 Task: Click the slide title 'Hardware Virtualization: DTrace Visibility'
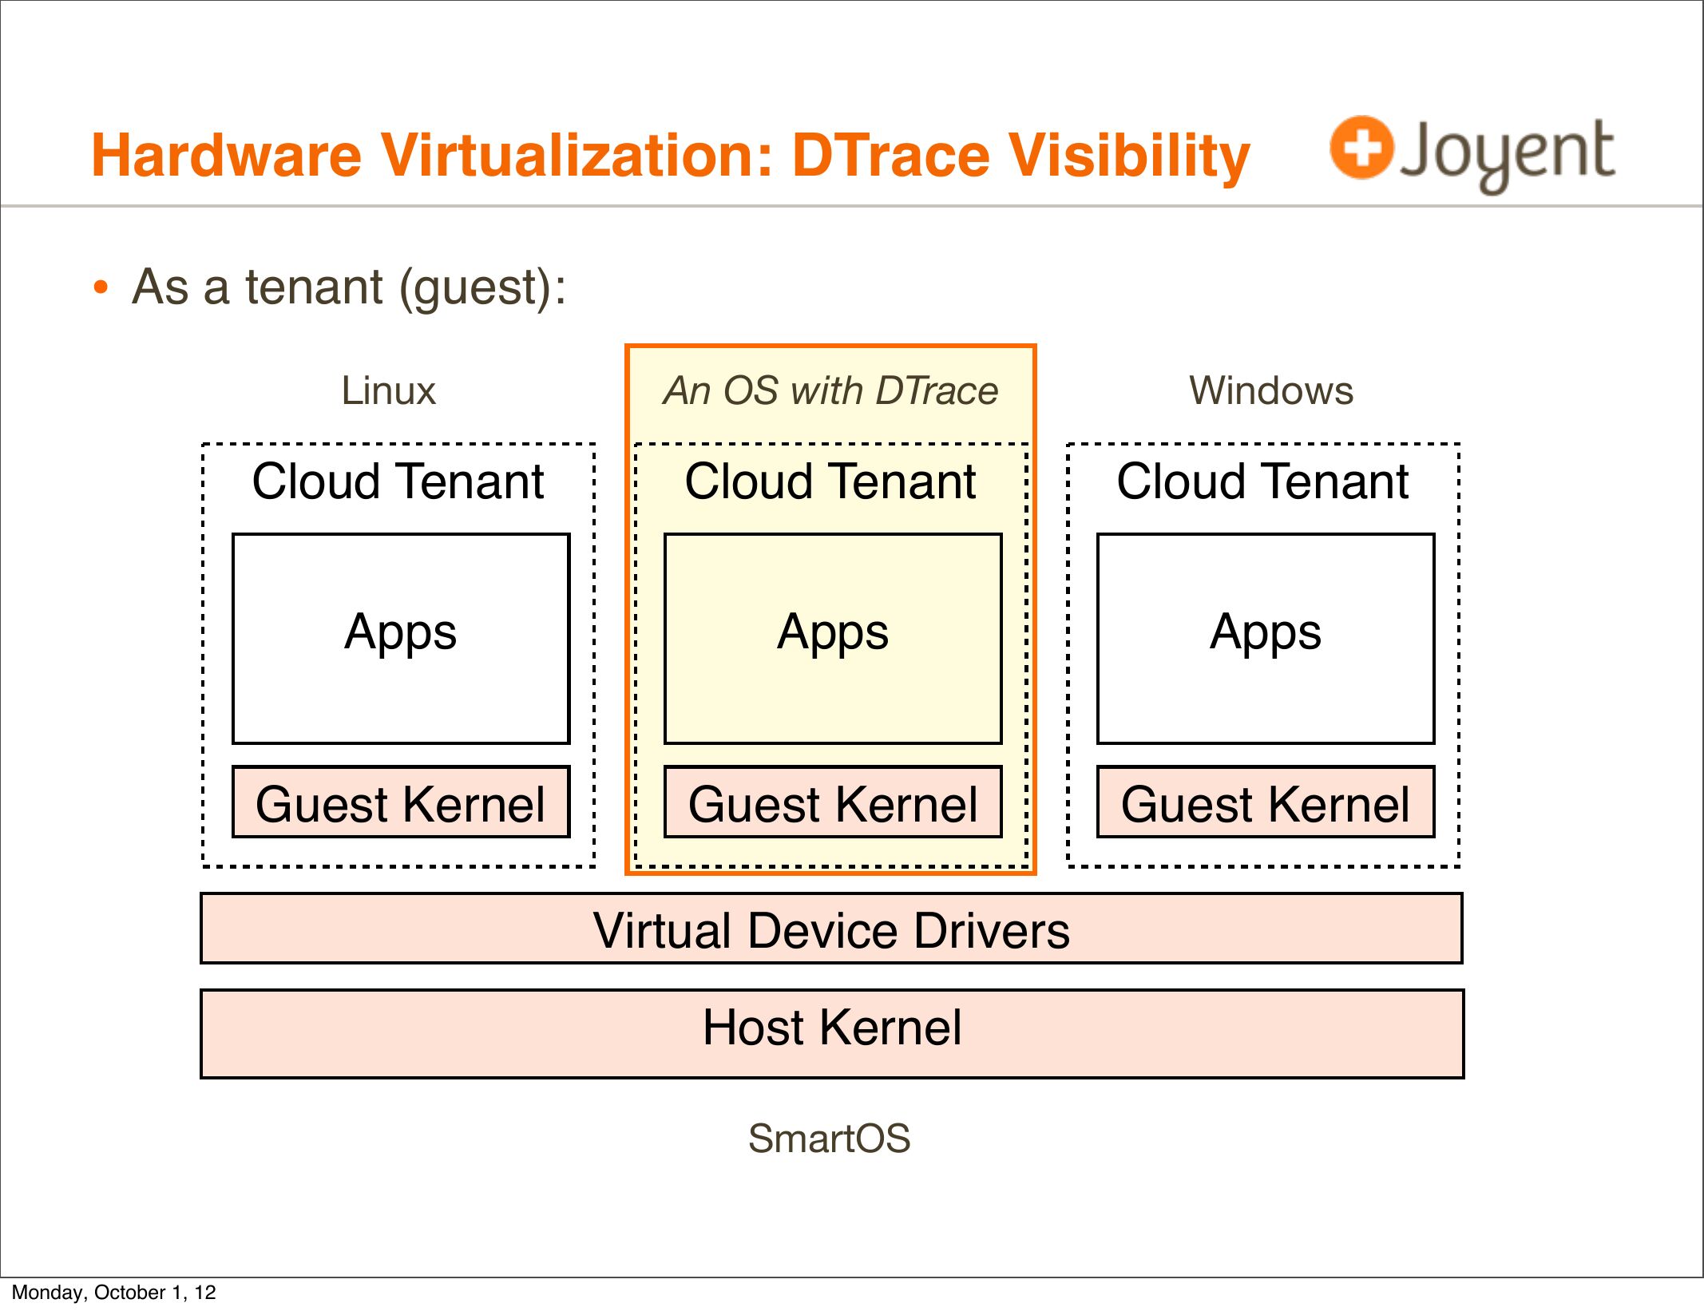click(x=671, y=156)
